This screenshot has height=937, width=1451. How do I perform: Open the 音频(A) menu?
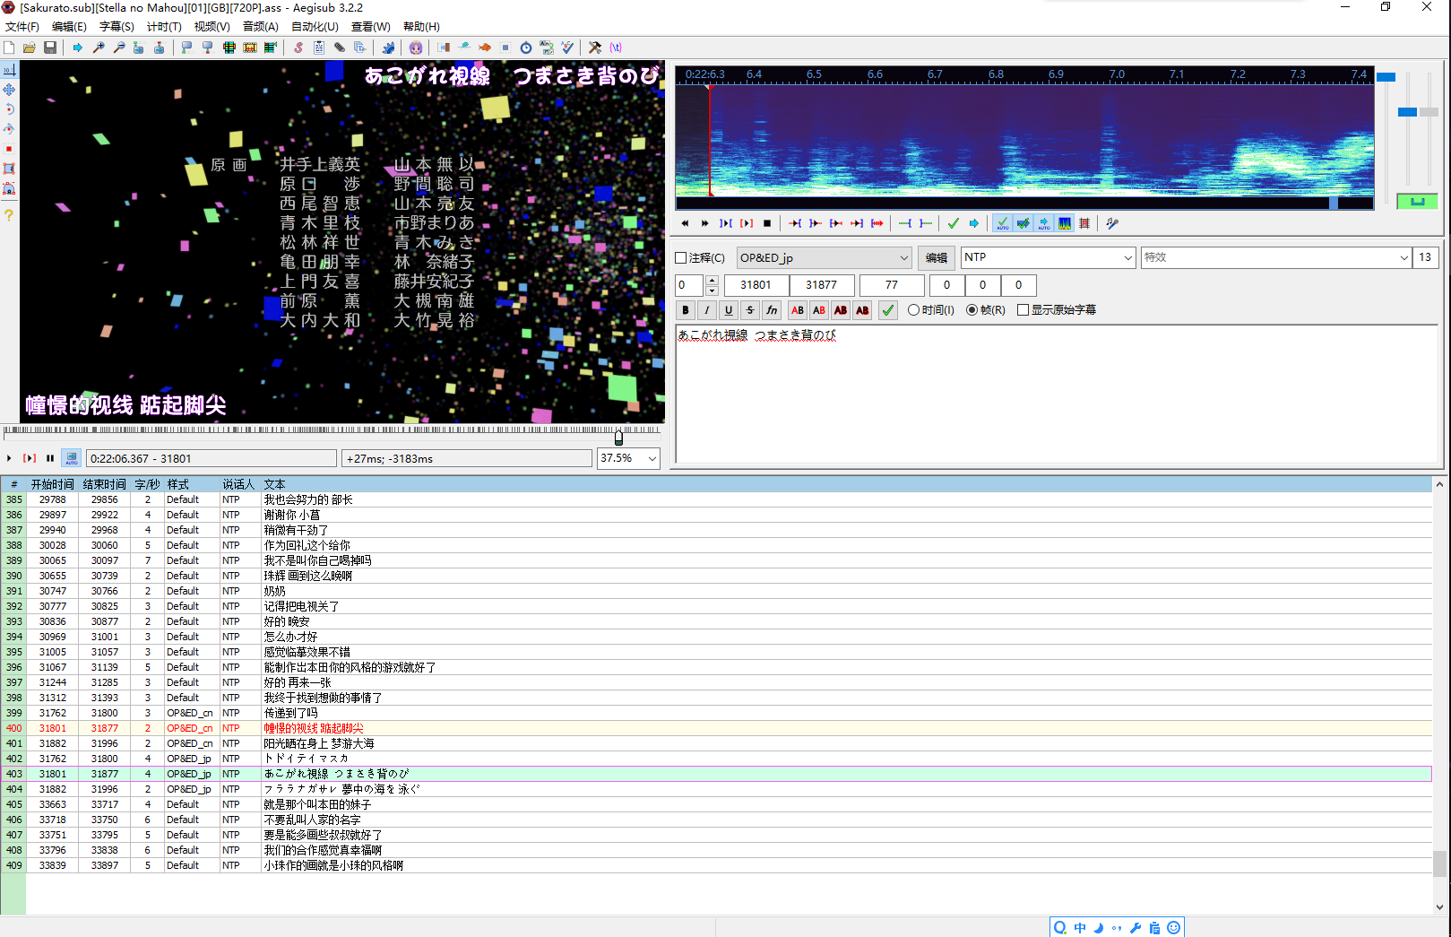(x=260, y=27)
